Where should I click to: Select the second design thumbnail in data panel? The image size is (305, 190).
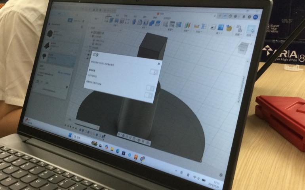47,45
